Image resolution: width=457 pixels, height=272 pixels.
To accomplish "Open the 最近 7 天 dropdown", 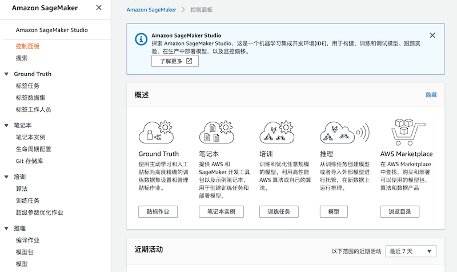I will (411, 251).
